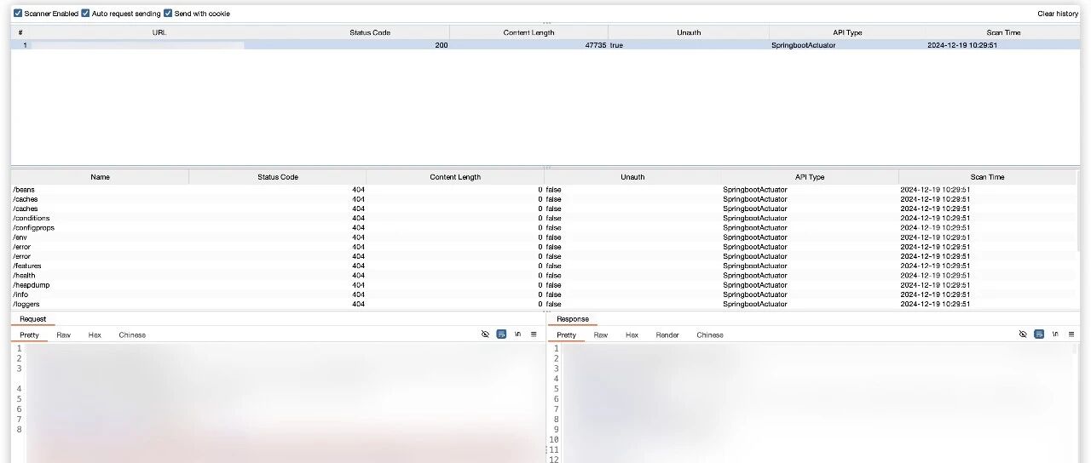Sort URL table by Content Length header
This screenshot has height=463, width=1091.
[x=528, y=32]
